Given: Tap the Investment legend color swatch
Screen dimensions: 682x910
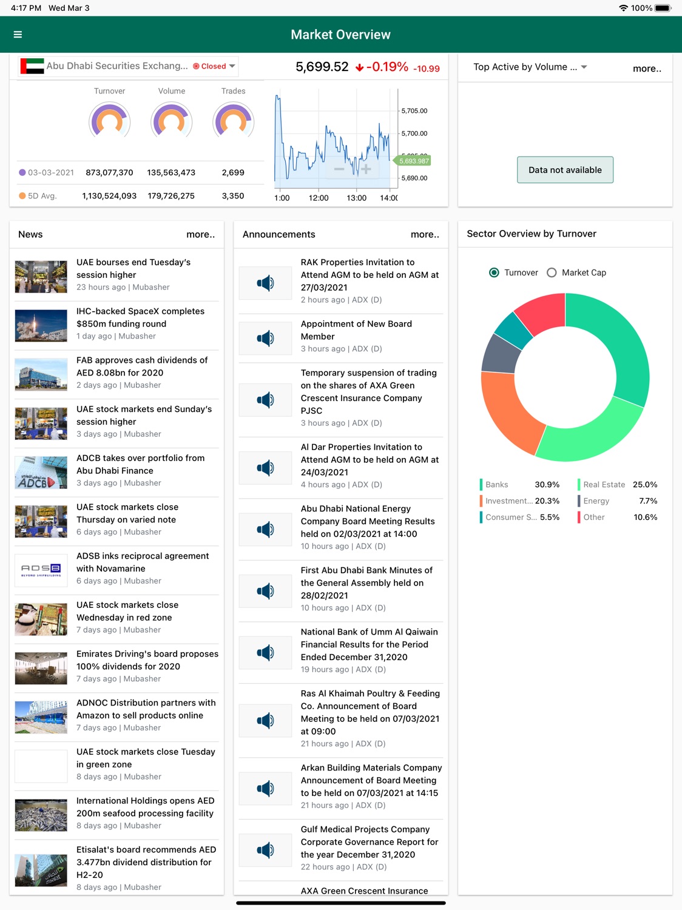Looking at the screenshot, I should point(481,501).
